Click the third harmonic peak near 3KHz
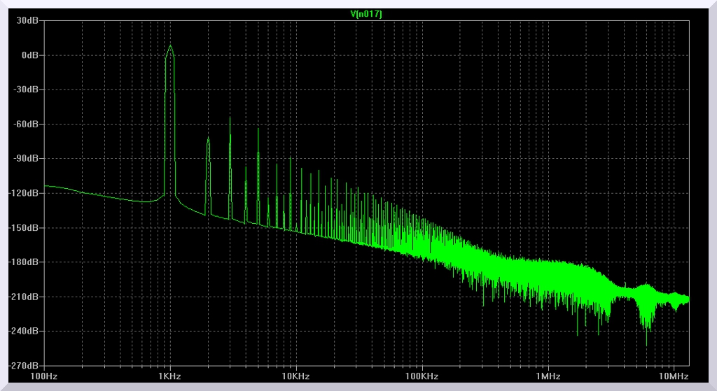Viewport: 717px width, 391px height. click(230, 118)
